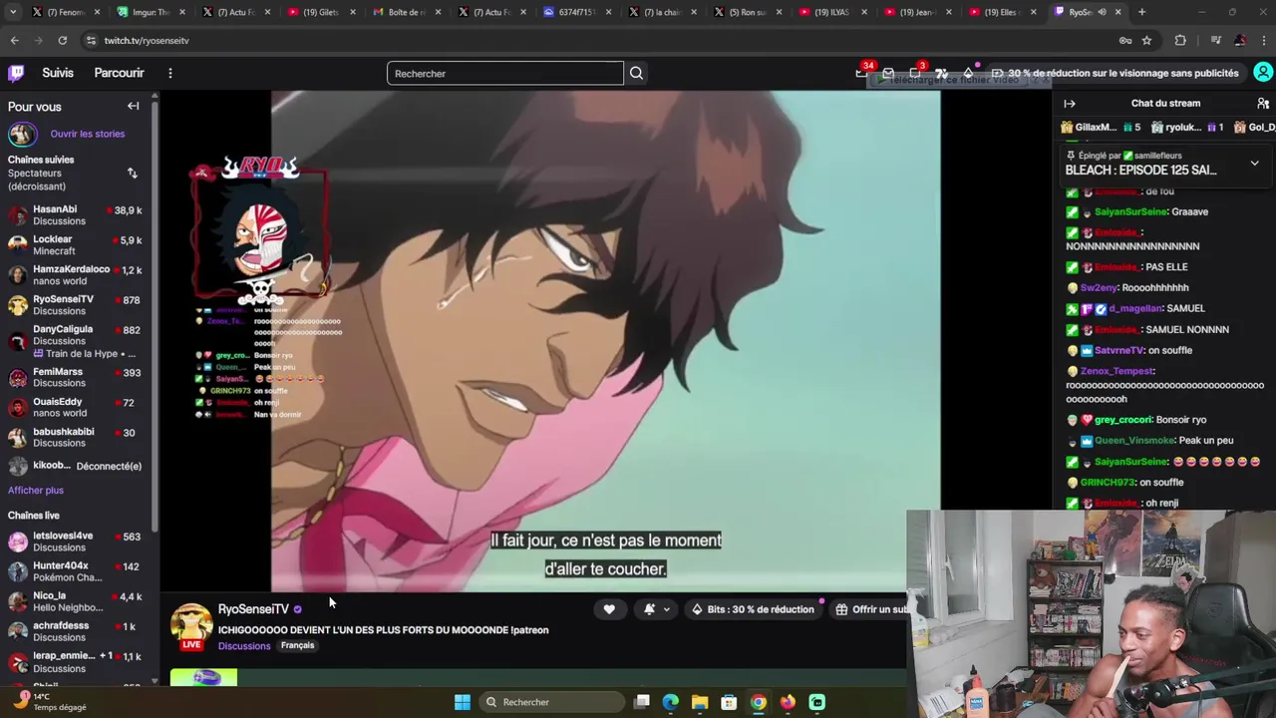Viewport: 1276px width, 718px height.
Task: Click Queen_Vinsmoke username in chat
Action: click(x=1134, y=441)
